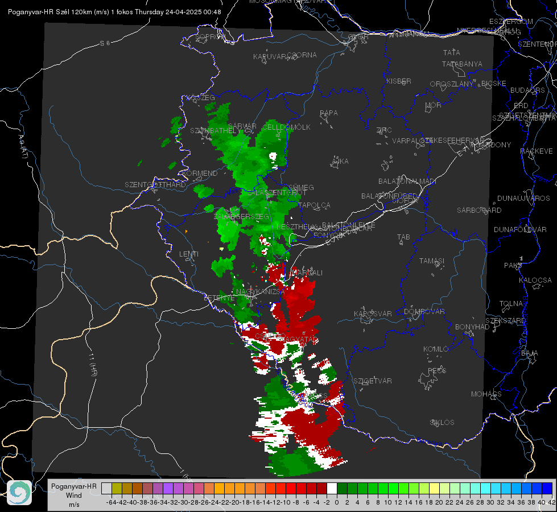The width and height of the screenshot is (557, 512).
Task: Select the KAPOSVÁR city label
Action: click(373, 313)
